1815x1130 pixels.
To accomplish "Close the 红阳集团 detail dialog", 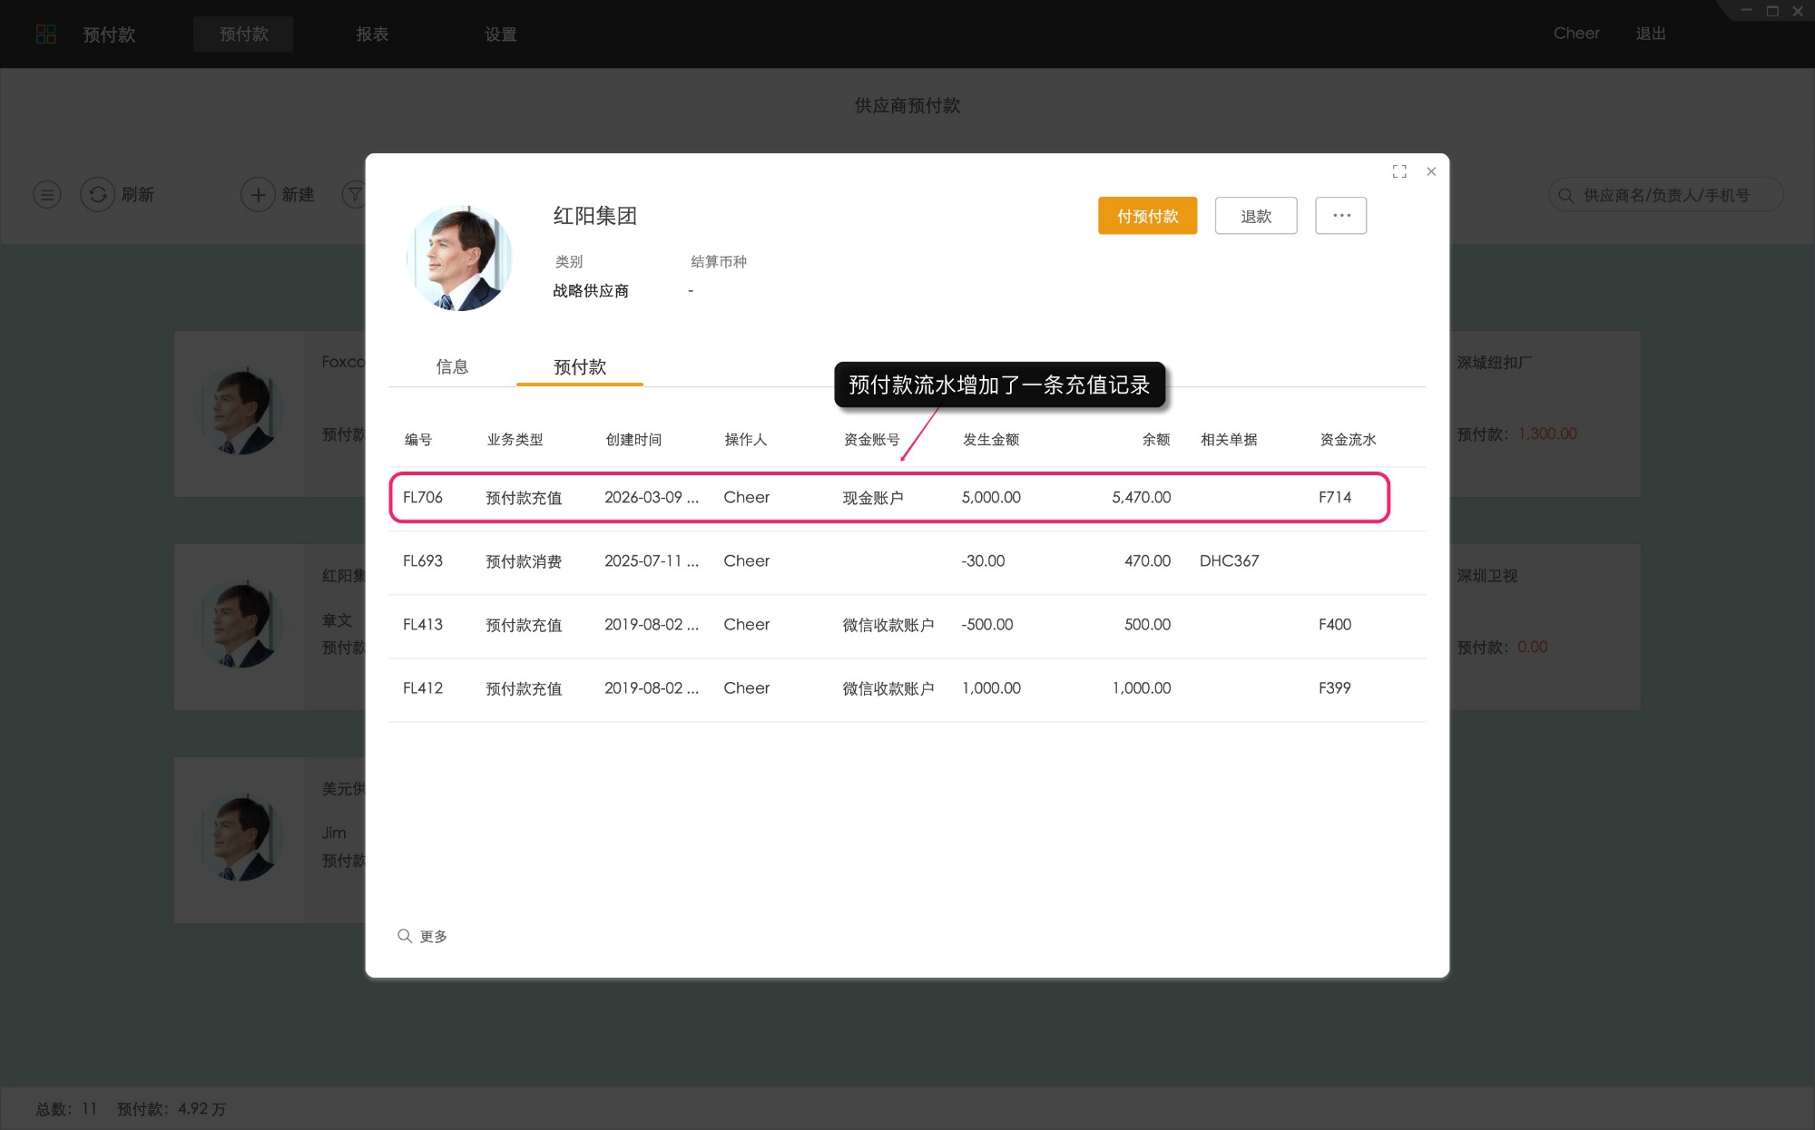I will pyautogui.click(x=1431, y=171).
